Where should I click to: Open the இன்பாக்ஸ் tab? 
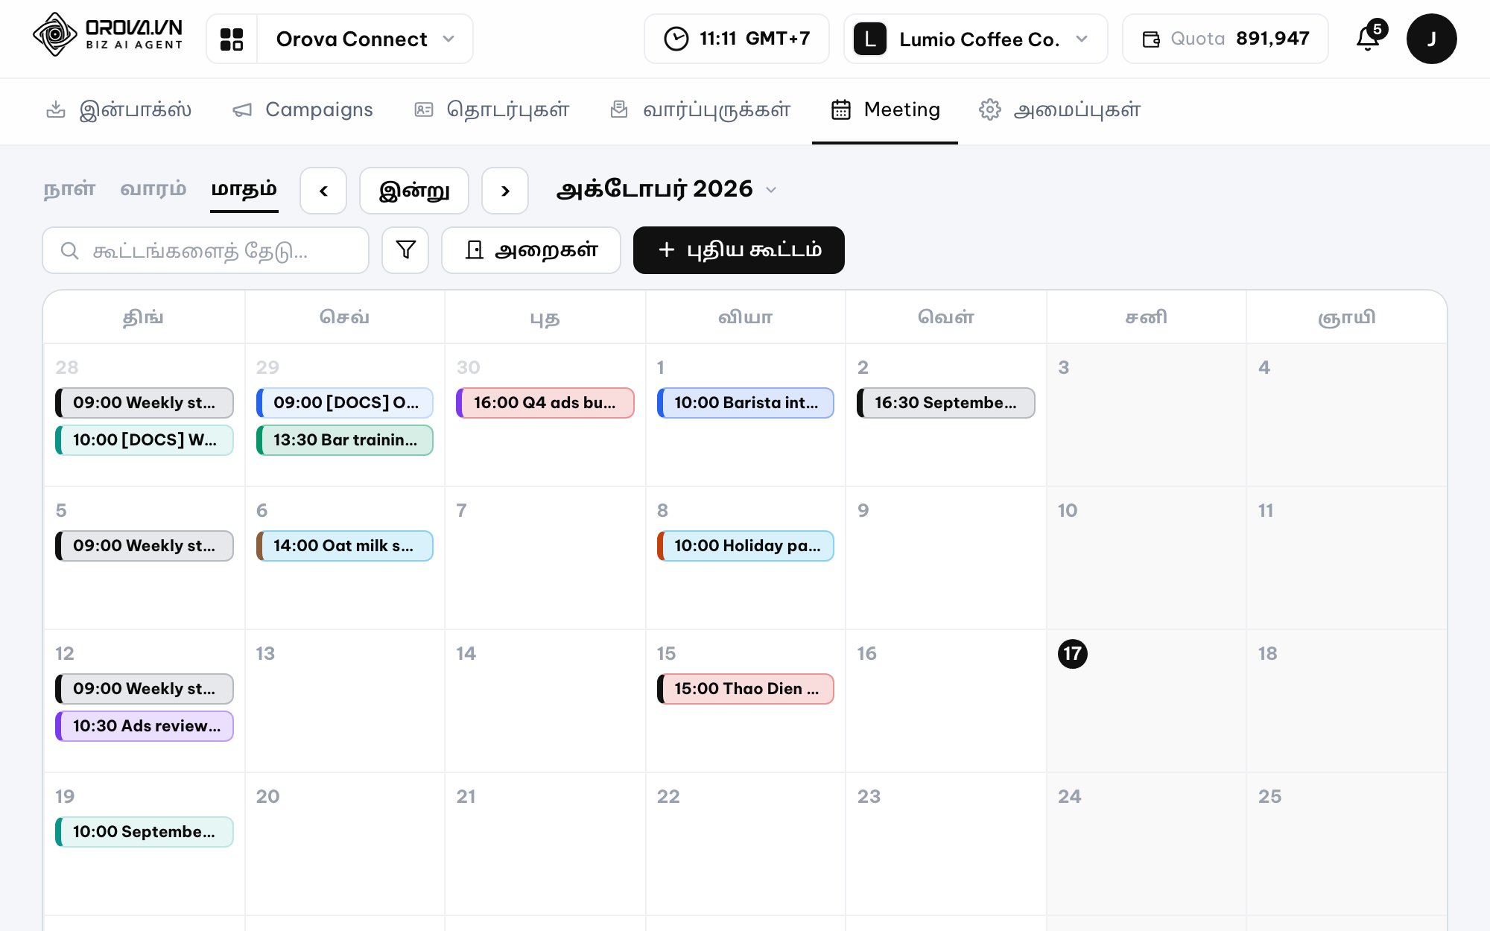119,110
